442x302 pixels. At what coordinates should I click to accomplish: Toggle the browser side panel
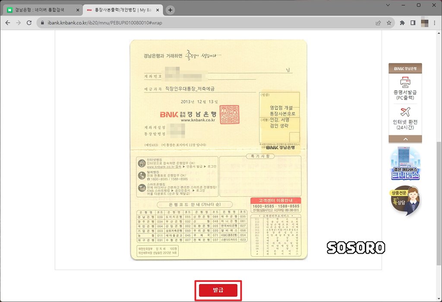click(x=413, y=23)
